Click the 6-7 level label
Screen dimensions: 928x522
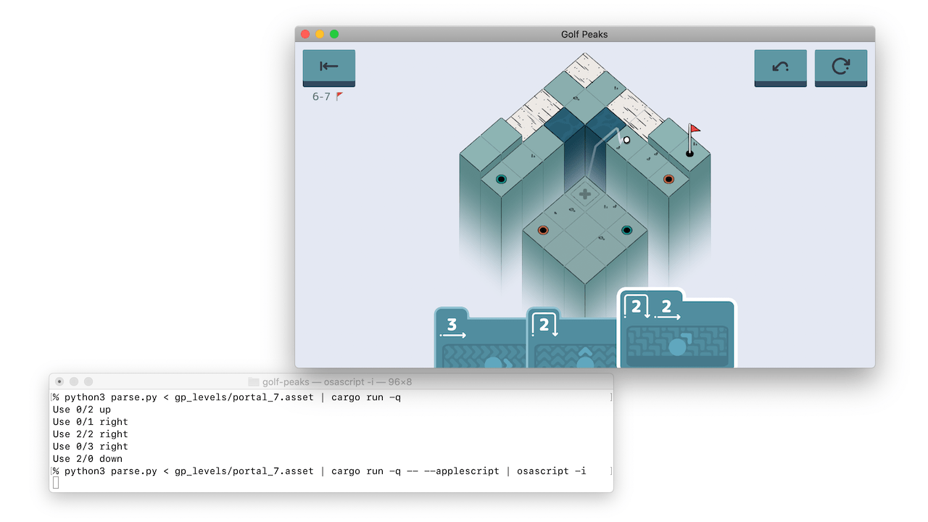point(321,96)
